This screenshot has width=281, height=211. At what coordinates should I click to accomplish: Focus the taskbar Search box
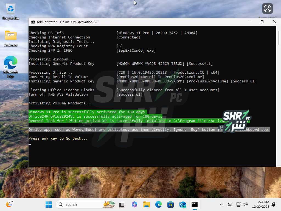(x=86, y=204)
